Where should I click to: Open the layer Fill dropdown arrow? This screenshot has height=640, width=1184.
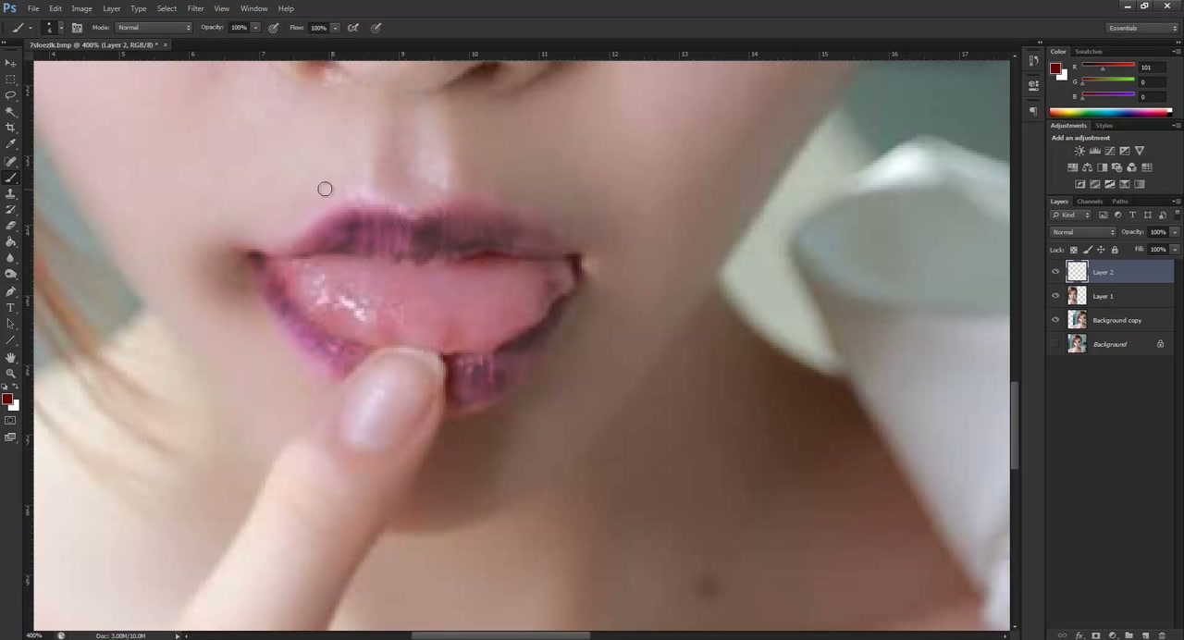click(1175, 250)
